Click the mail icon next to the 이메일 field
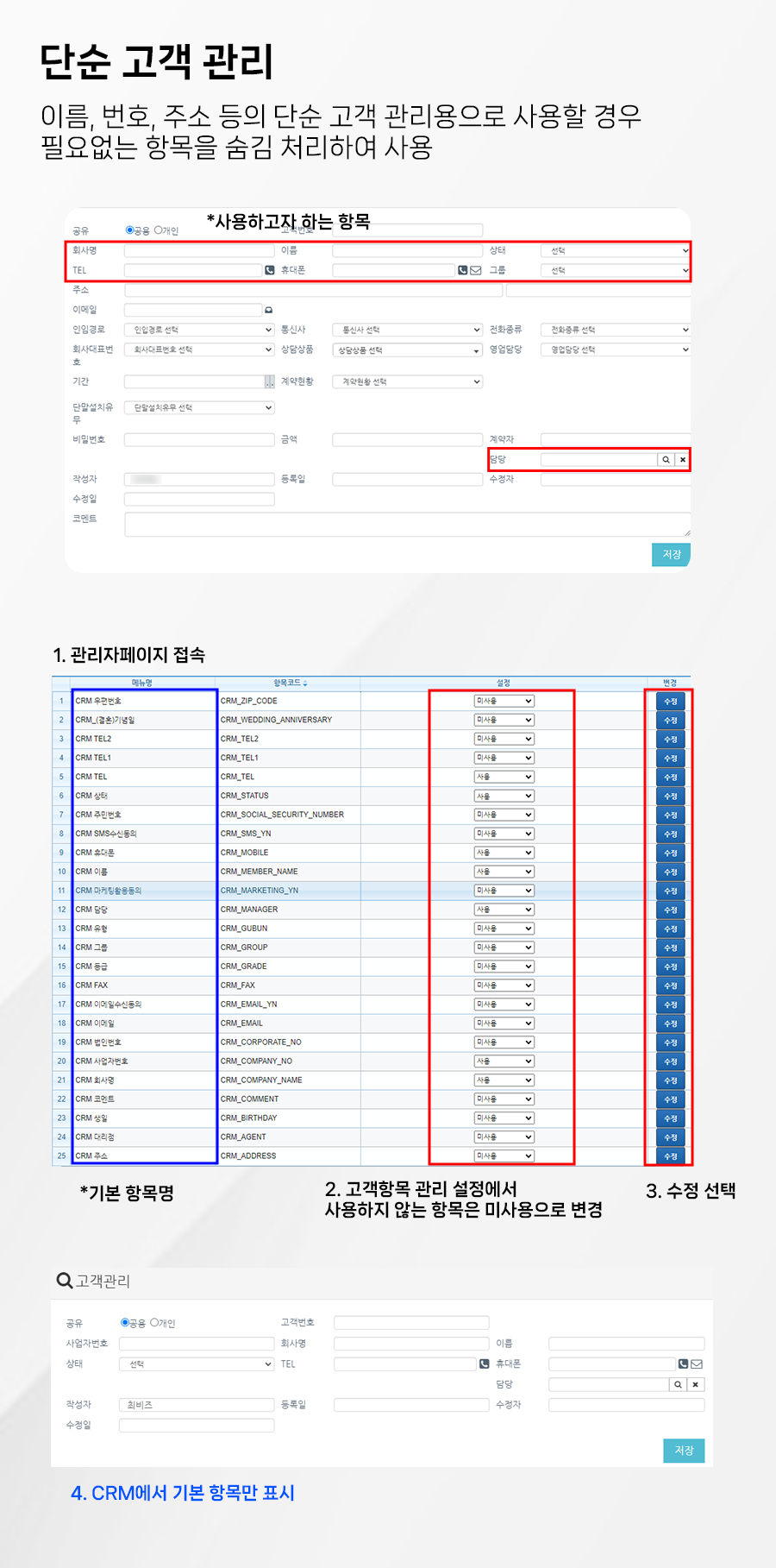The width and height of the screenshot is (776, 1568). pyautogui.click(x=268, y=310)
